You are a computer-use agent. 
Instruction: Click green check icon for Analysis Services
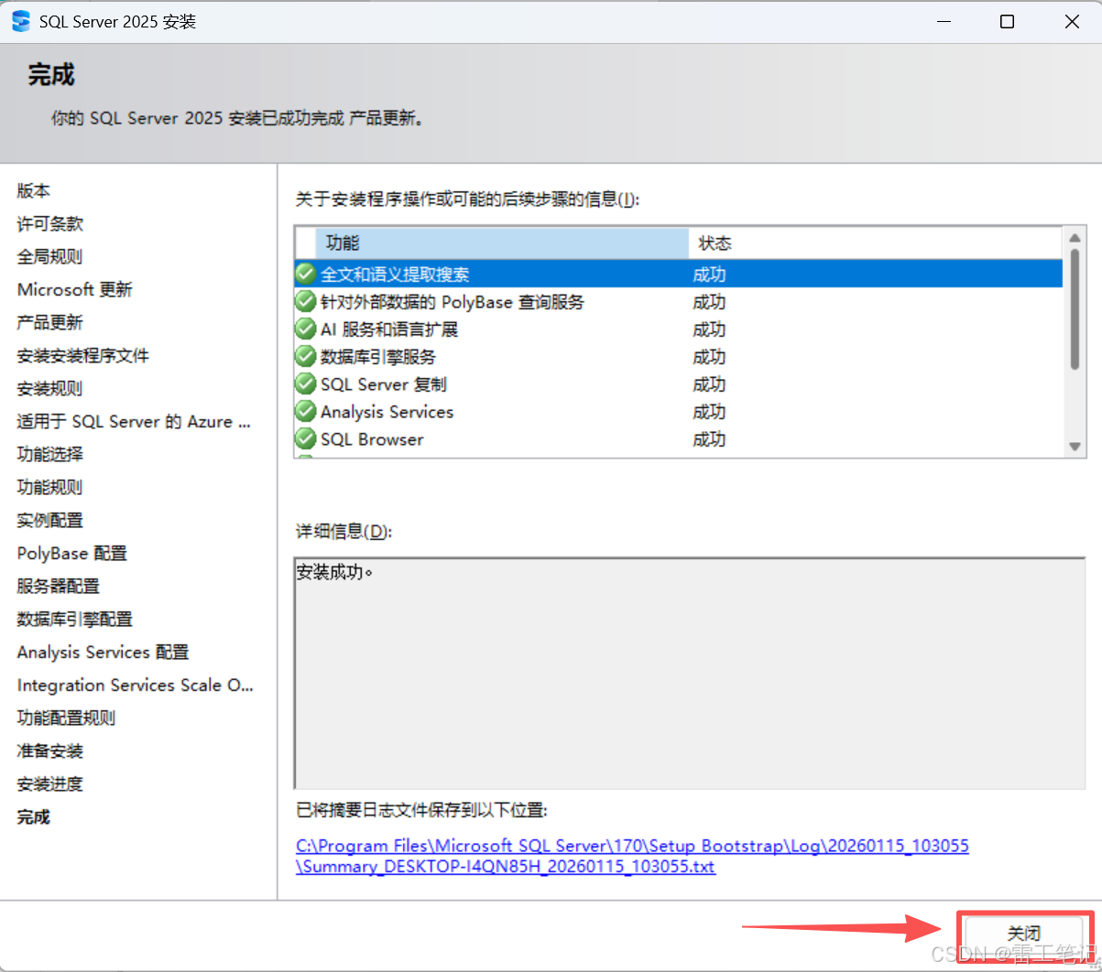pos(305,411)
